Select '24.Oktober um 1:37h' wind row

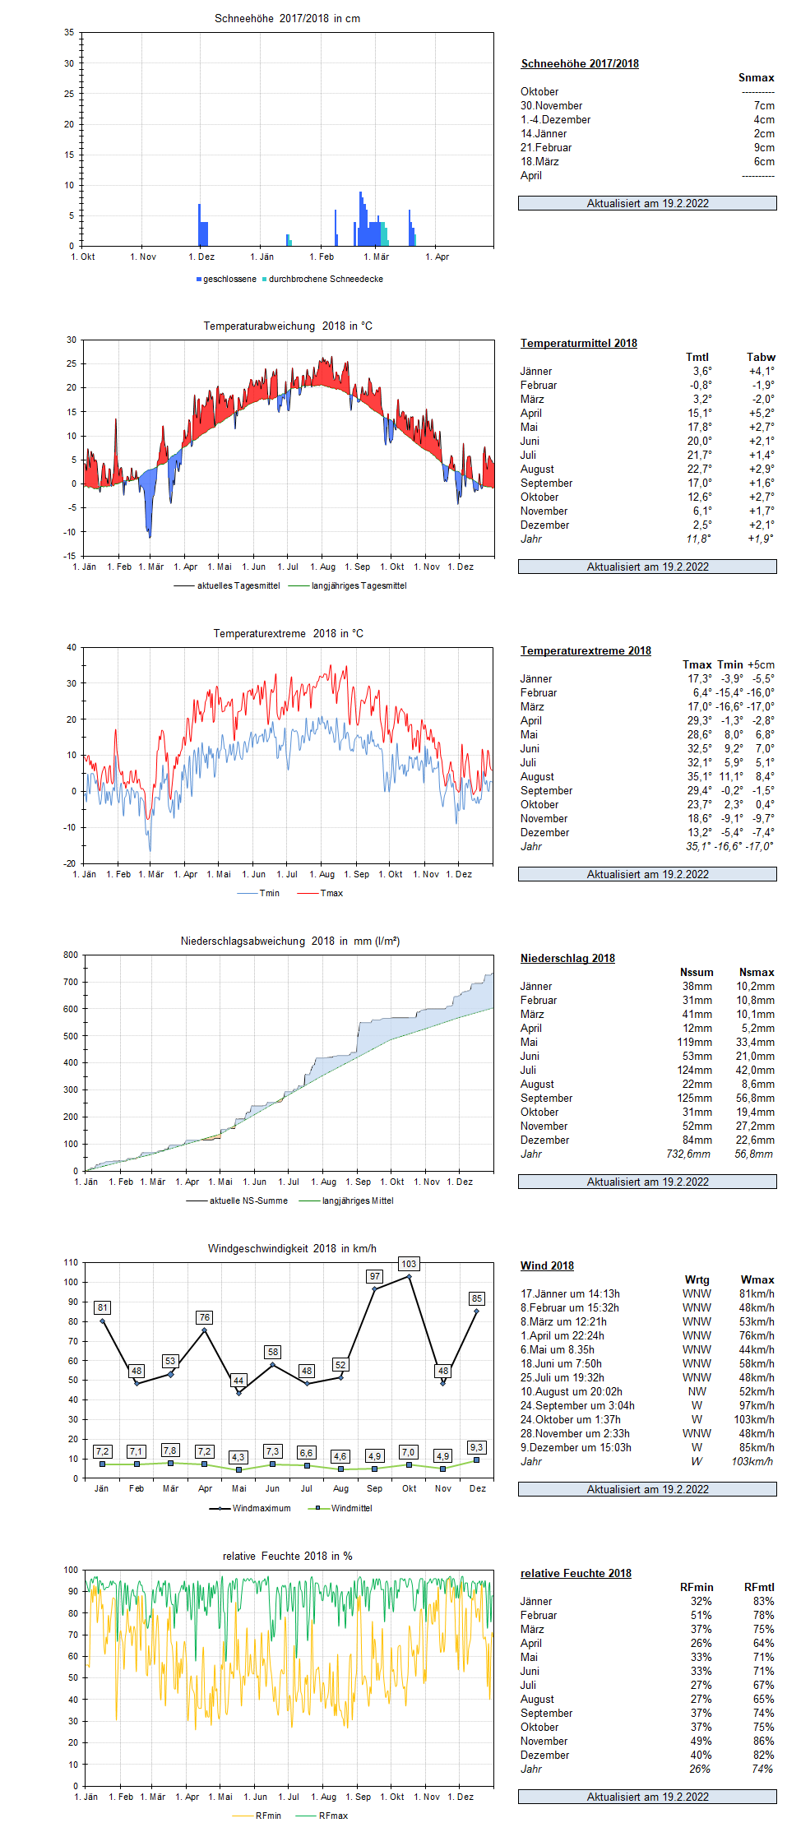coord(647,1419)
